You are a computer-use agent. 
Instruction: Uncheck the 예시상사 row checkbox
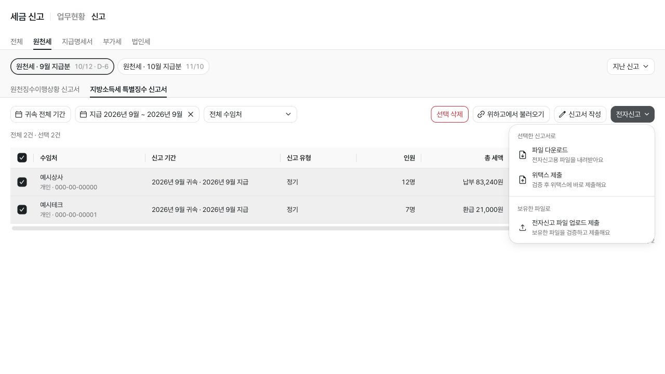tap(22, 182)
